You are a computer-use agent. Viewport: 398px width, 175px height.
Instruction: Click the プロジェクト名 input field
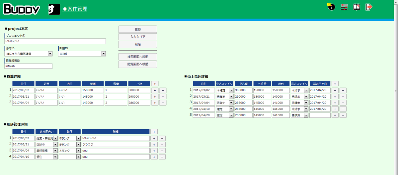tap(55, 41)
